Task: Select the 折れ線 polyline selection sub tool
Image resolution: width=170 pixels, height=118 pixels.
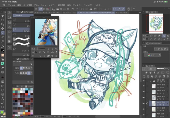Action: point(21,35)
